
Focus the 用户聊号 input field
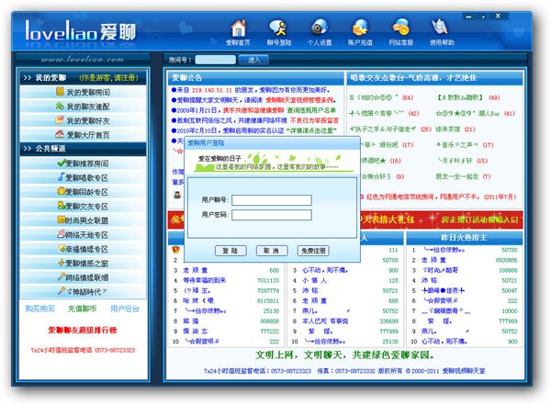pyautogui.click(x=272, y=200)
